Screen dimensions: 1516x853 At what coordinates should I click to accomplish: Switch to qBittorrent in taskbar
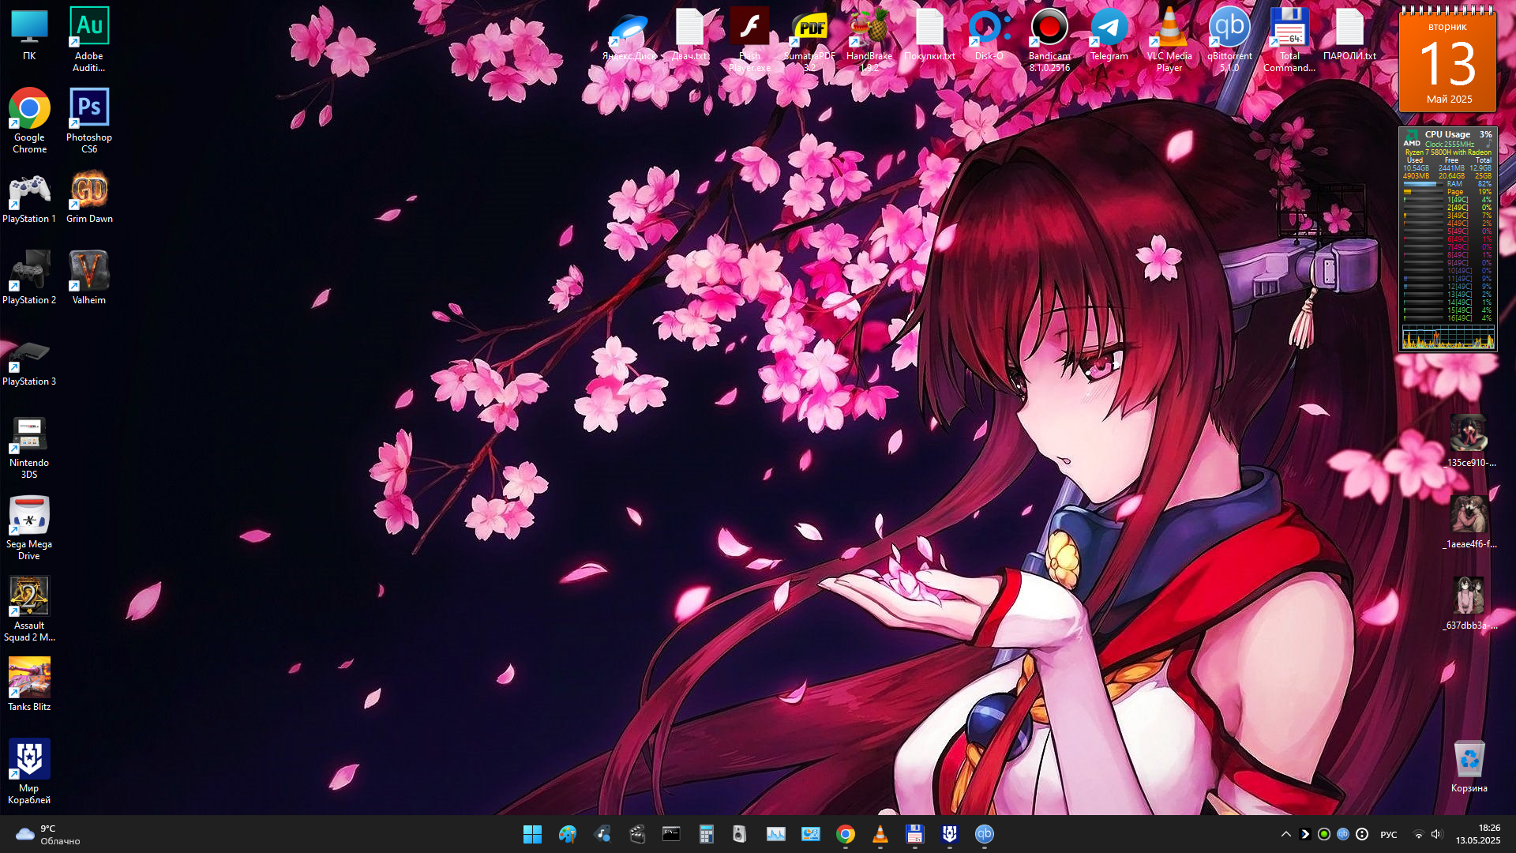[x=984, y=834]
